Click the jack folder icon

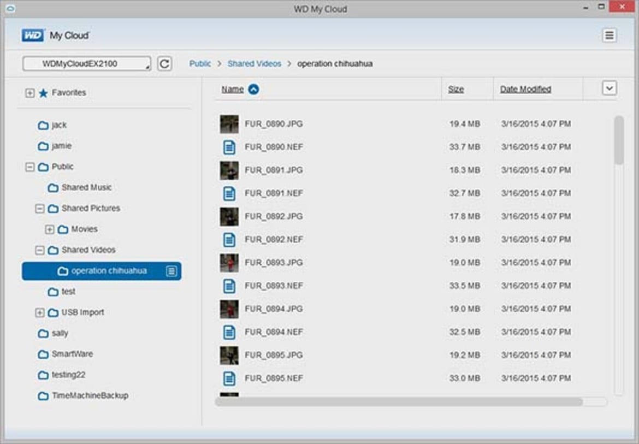point(43,126)
